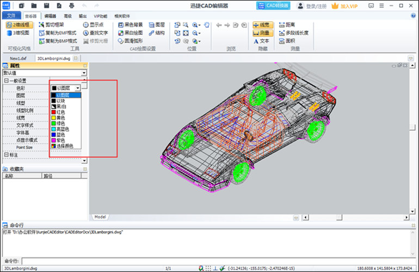419x272 pixels.
Task: Switch to New1.dxf document tab
Action: [x=18, y=58]
